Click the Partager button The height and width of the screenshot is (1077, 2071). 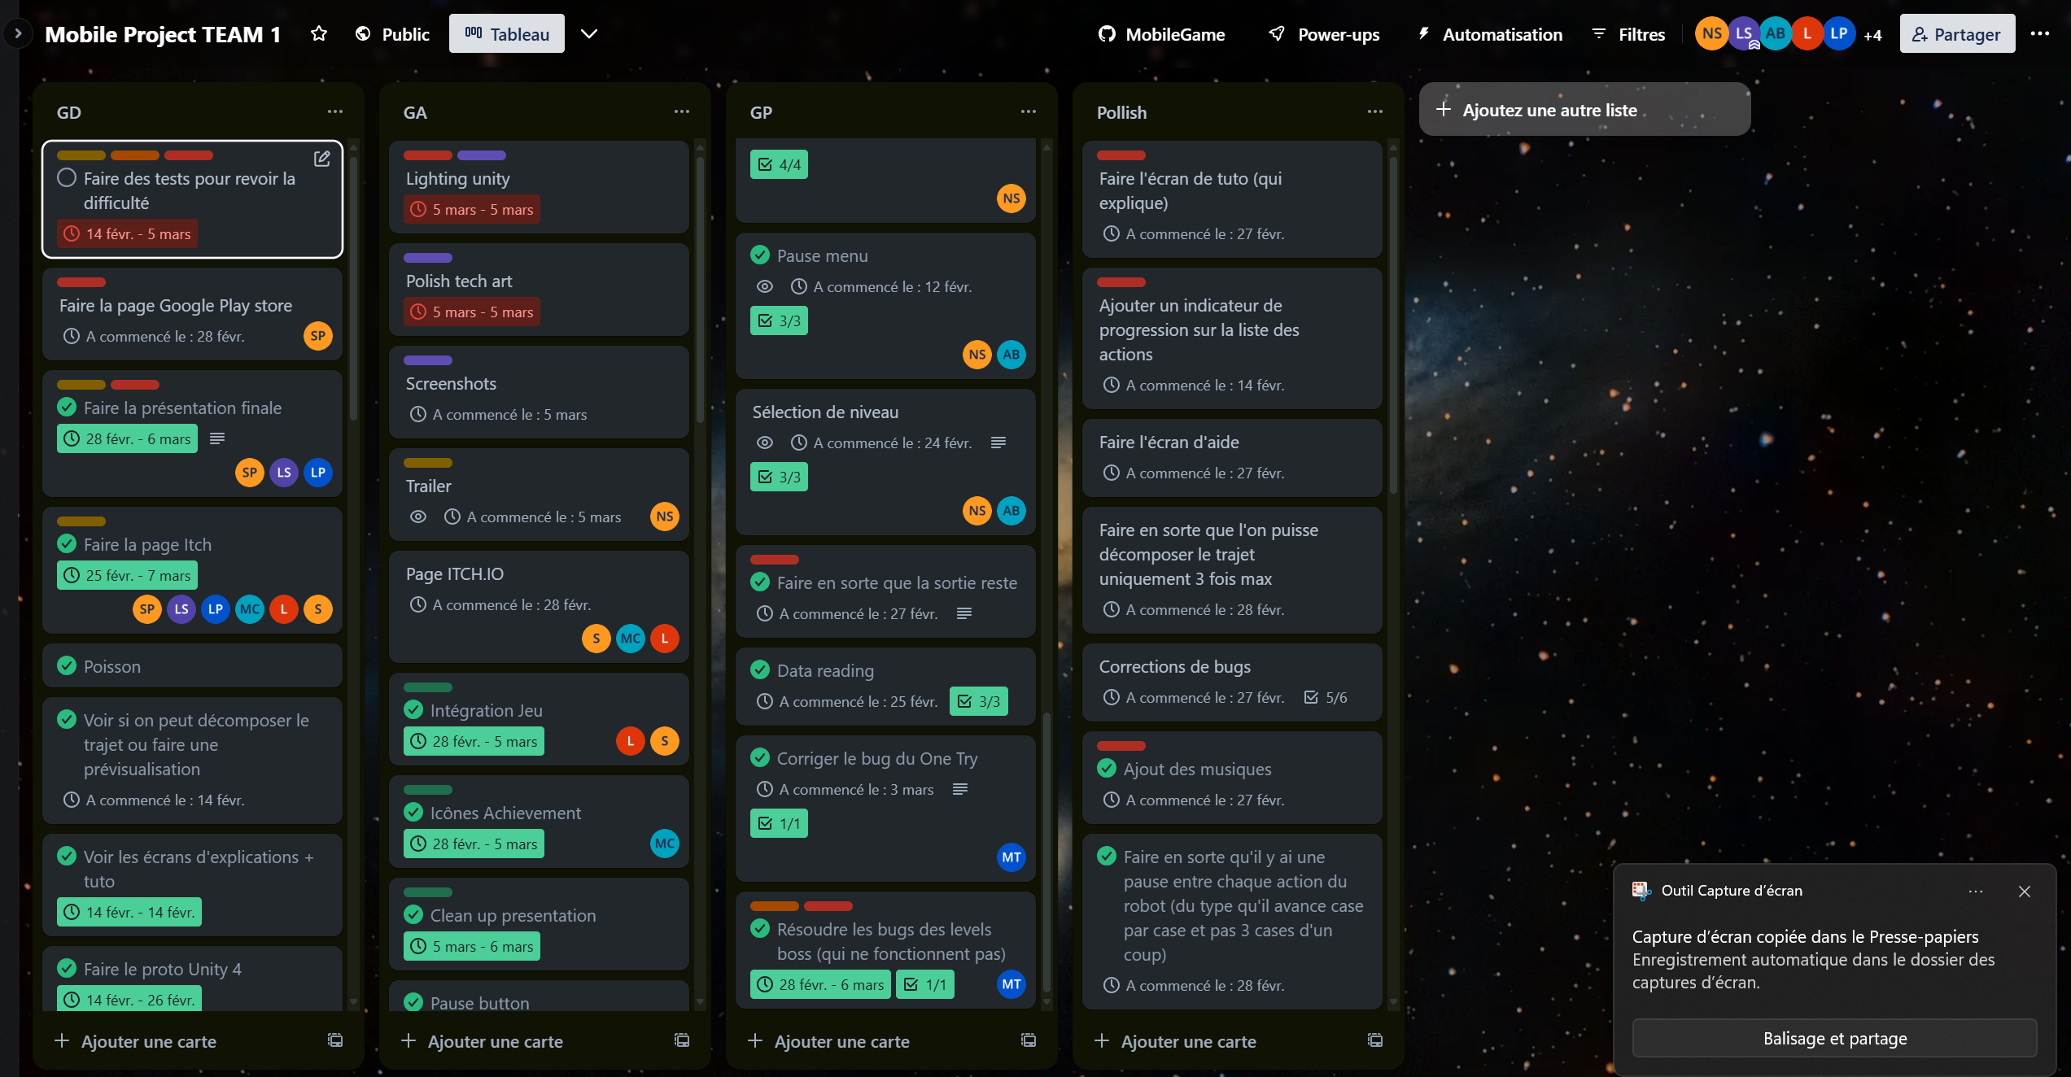click(x=1956, y=33)
